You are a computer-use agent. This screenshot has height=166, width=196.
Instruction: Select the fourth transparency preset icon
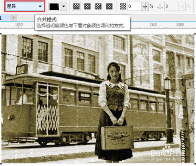(x=109, y=6)
